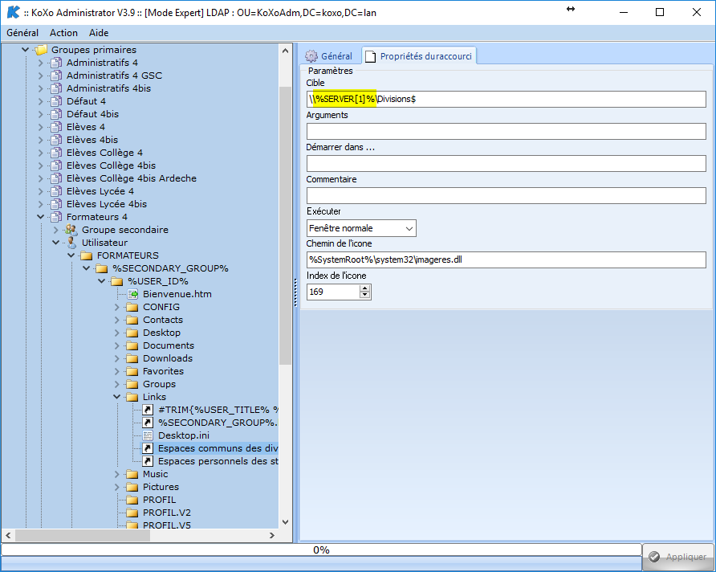
Task: Click the Défaut 4bis group icon
Action: click(x=56, y=114)
